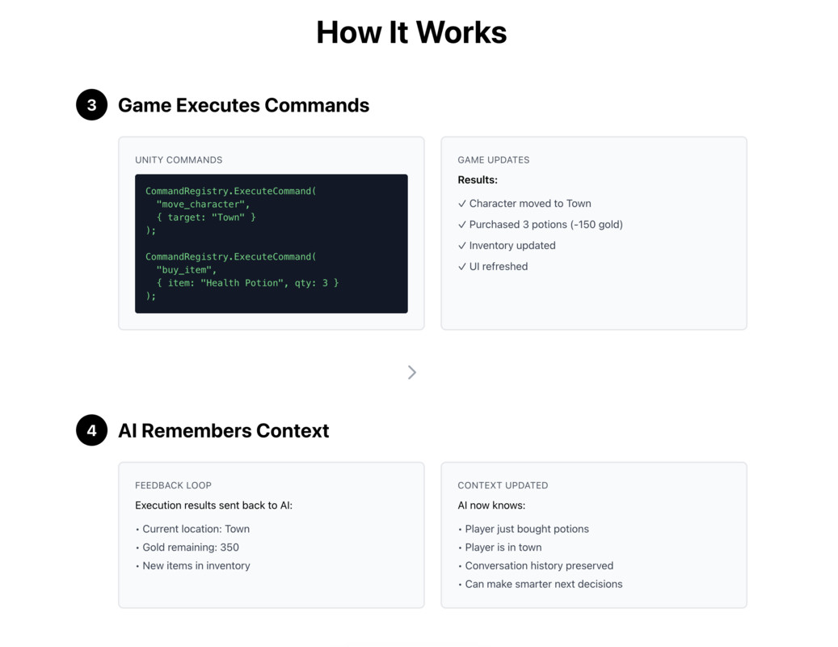The image size is (838, 647).
Task: Click inside the dark Unity code block
Action: [x=271, y=243]
